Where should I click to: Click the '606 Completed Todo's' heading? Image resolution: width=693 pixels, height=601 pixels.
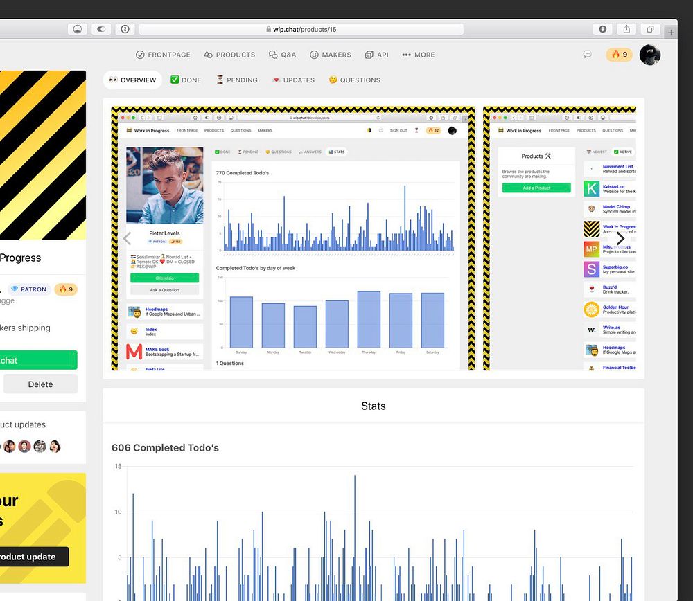pos(165,448)
